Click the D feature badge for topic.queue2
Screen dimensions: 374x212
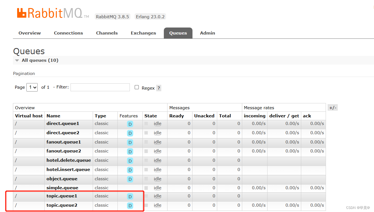click(x=130, y=206)
